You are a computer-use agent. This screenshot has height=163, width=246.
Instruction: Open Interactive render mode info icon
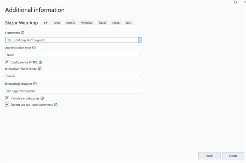pyautogui.click(x=40, y=69)
